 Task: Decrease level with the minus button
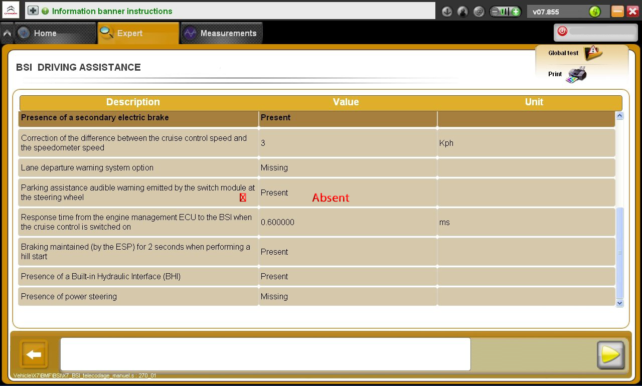tap(495, 12)
